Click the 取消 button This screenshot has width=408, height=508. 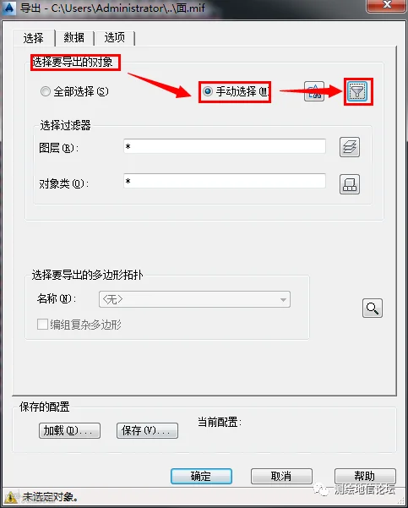coord(281,476)
